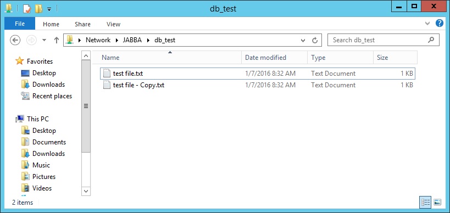This screenshot has height=213, width=450.
Task: Open Documents under This PC
Action: tap(49, 142)
